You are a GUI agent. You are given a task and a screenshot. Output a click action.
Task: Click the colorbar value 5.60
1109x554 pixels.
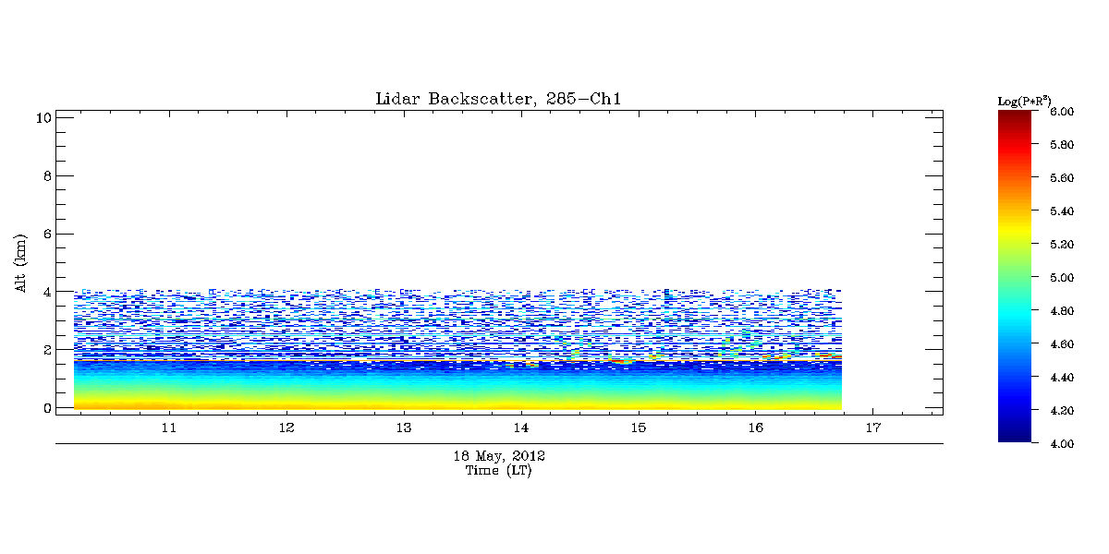point(1061,178)
